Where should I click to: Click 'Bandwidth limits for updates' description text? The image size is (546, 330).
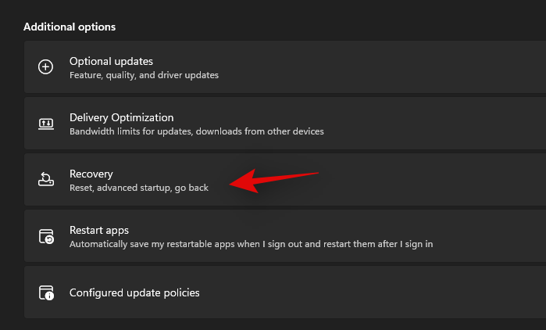[x=196, y=131]
